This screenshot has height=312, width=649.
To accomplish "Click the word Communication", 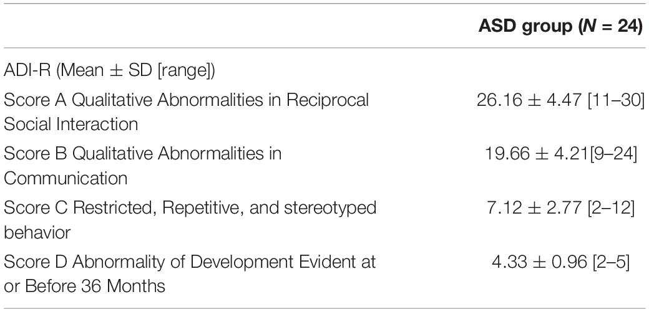I will (x=66, y=179).
